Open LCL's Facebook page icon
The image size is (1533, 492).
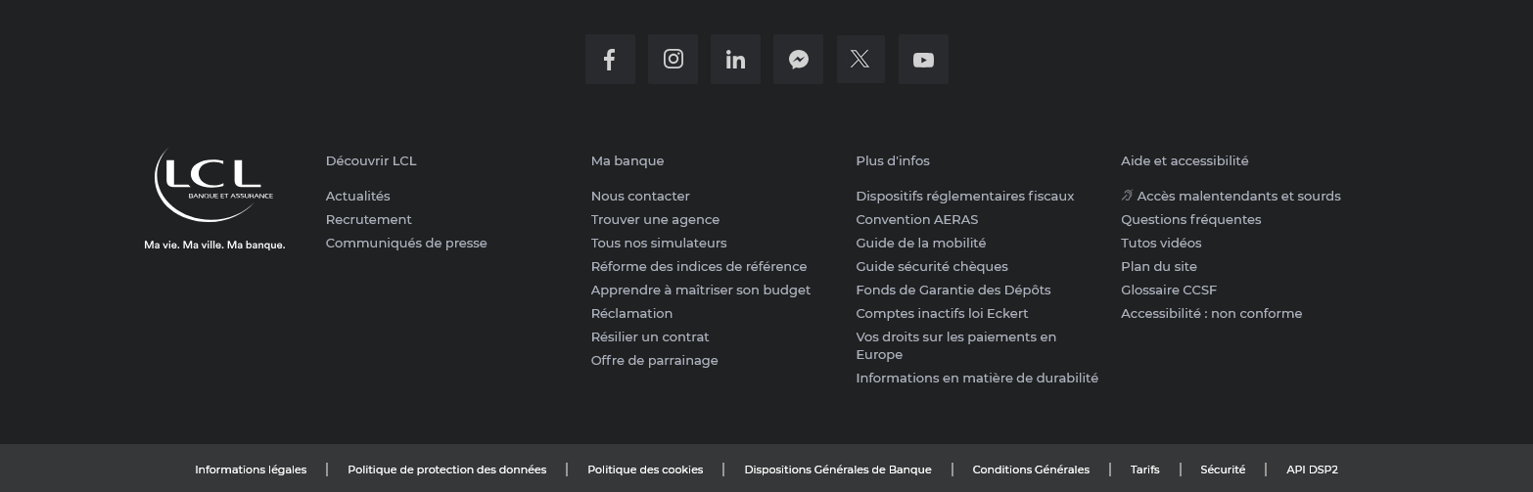click(x=610, y=60)
